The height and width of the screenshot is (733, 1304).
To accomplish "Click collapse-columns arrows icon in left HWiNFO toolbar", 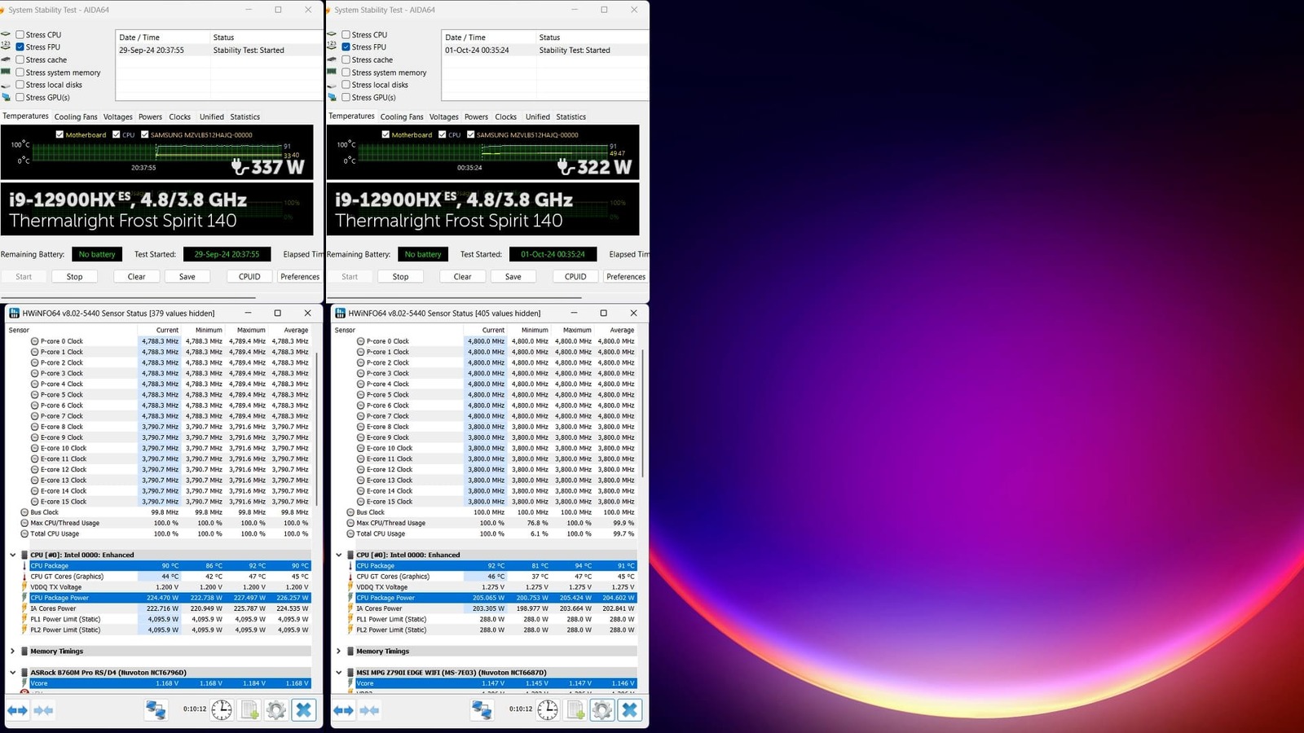I will point(43,710).
